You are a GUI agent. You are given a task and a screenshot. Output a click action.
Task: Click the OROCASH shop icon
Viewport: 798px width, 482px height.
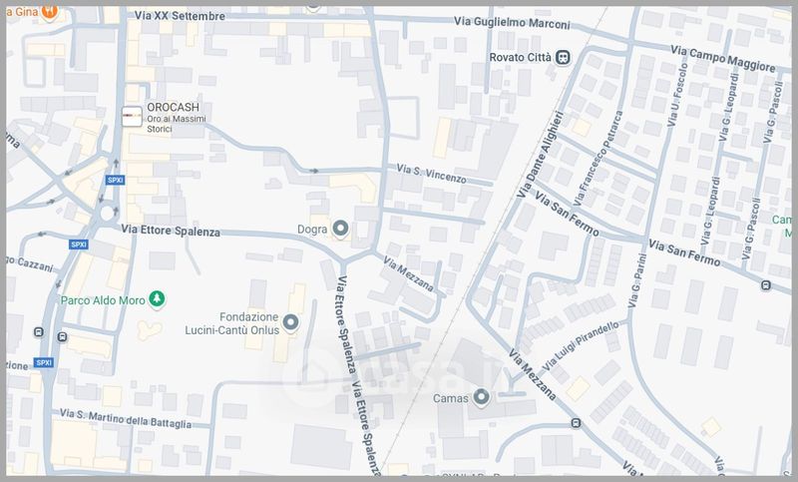[132, 116]
